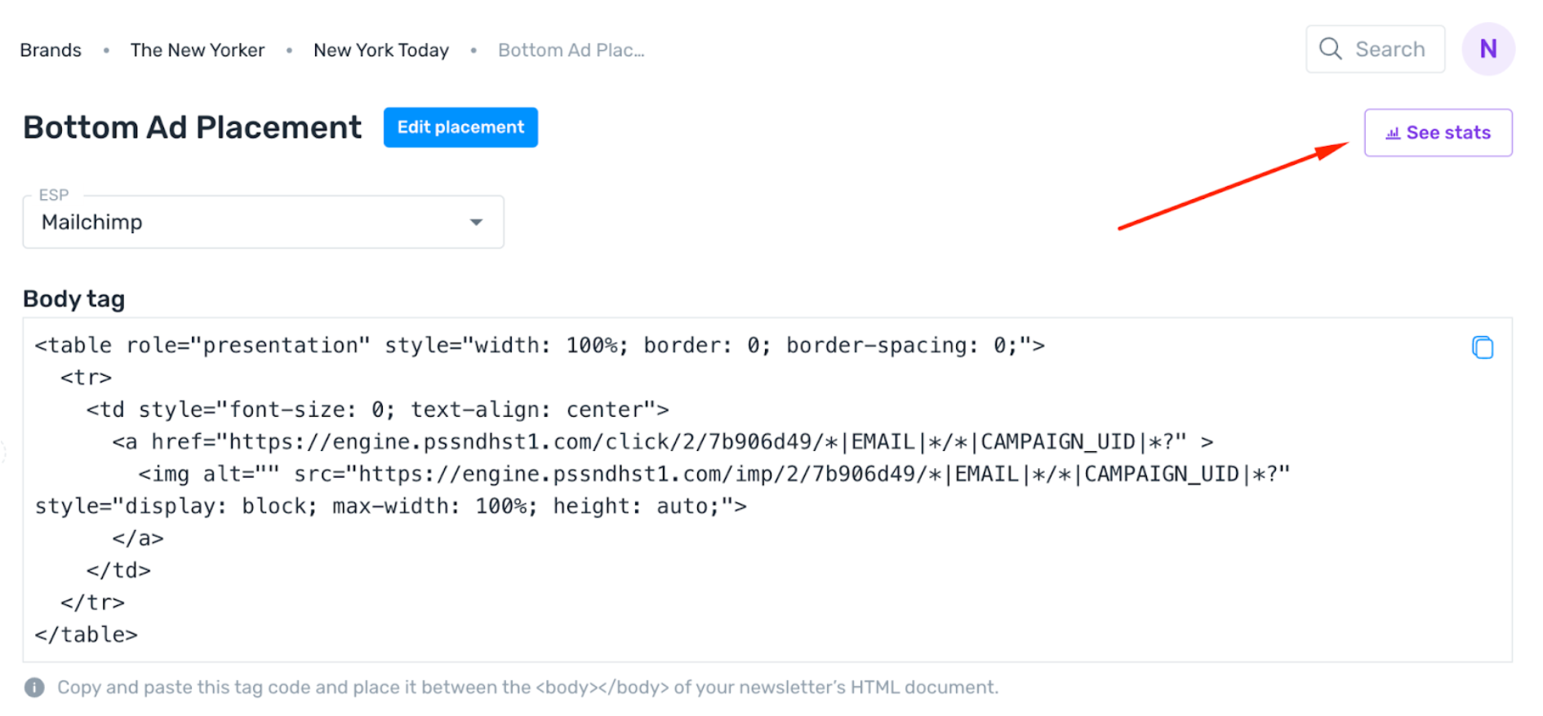Click the info icon below the code box
The width and height of the screenshot is (1543, 716).
click(34, 687)
